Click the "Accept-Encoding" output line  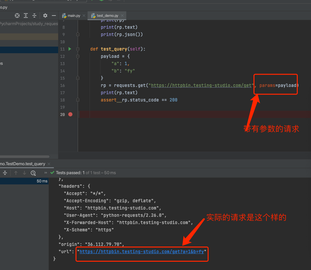pyautogui.click(x=110, y=201)
